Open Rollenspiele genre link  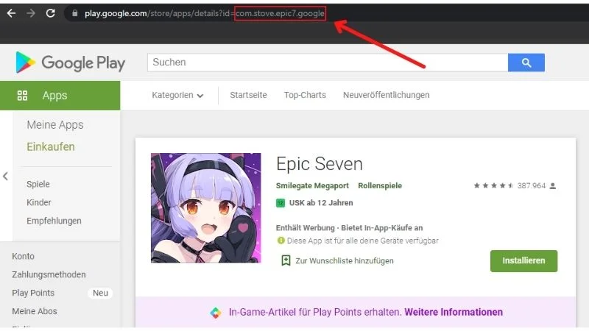click(380, 186)
